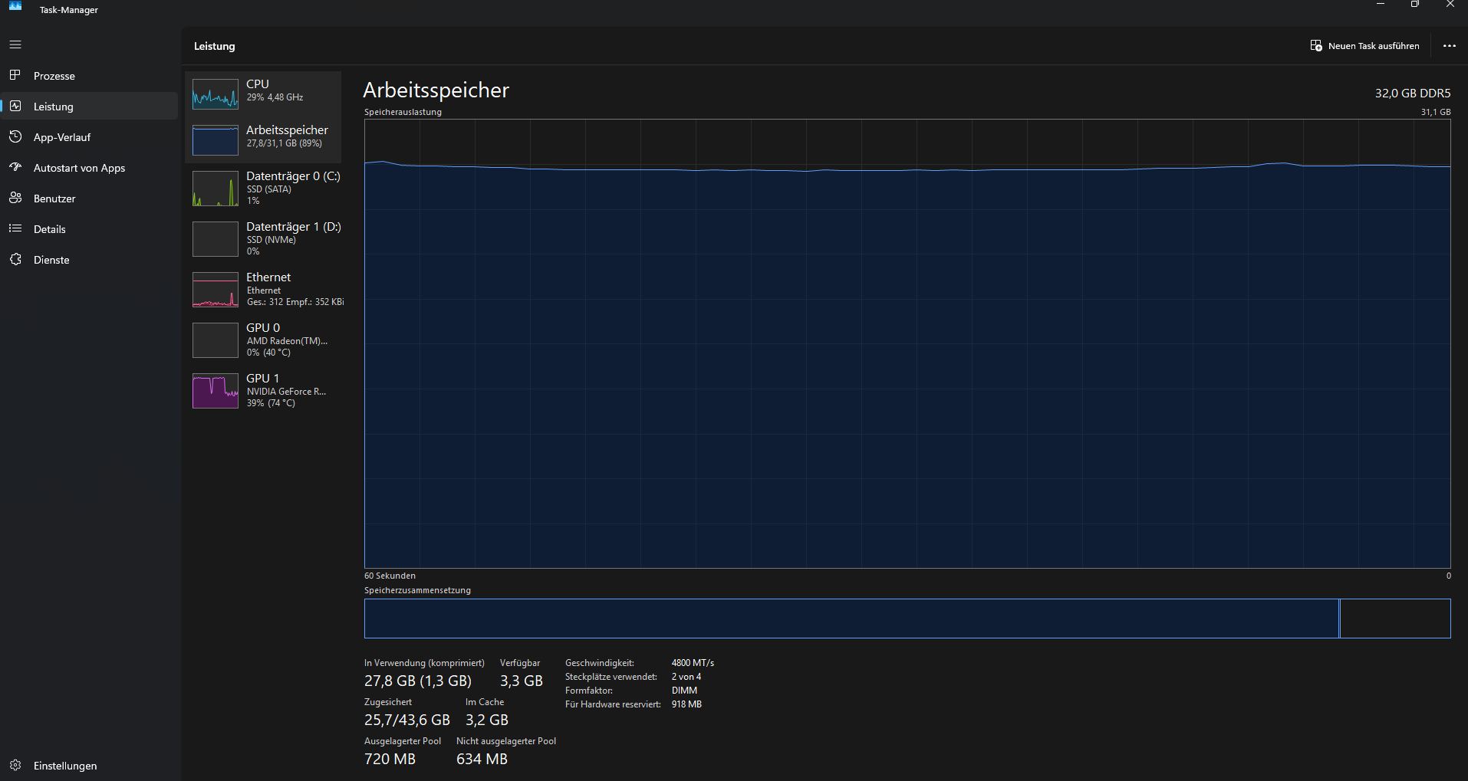Click the GPU 1 NVIDIA GeForce label
The height and width of the screenshot is (781, 1468).
coord(286,391)
